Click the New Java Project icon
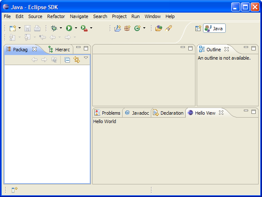The height and width of the screenshot is (197, 262). pyautogui.click(x=118, y=28)
